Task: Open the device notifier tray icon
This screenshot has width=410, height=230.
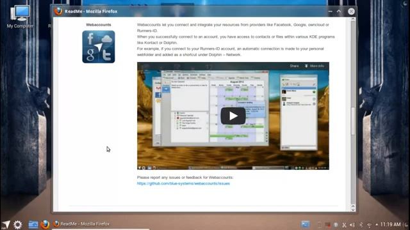Action: [x=319, y=224]
